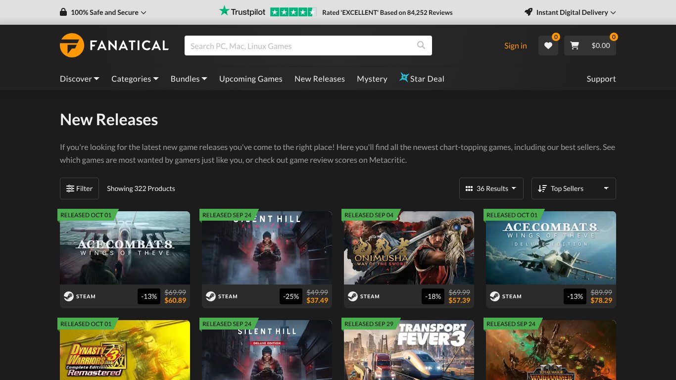Open the Bundles menu
Viewport: 676px width, 380px height.
coord(189,79)
